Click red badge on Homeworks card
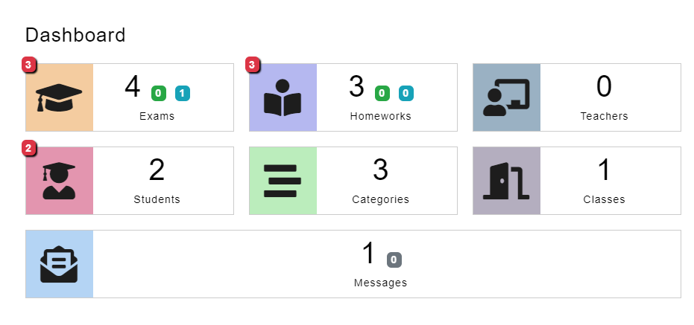 click(252, 65)
